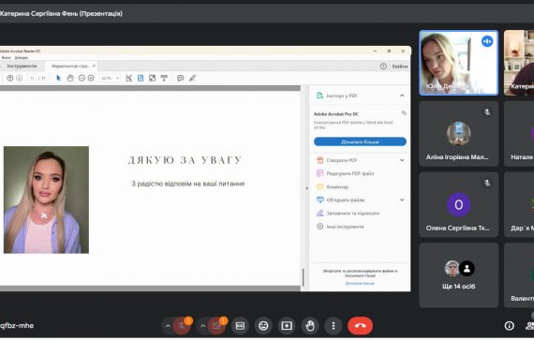Select the hand pan tool in Acrobat
Viewport: 534px width, 341px height.
(x=70, y=78)
